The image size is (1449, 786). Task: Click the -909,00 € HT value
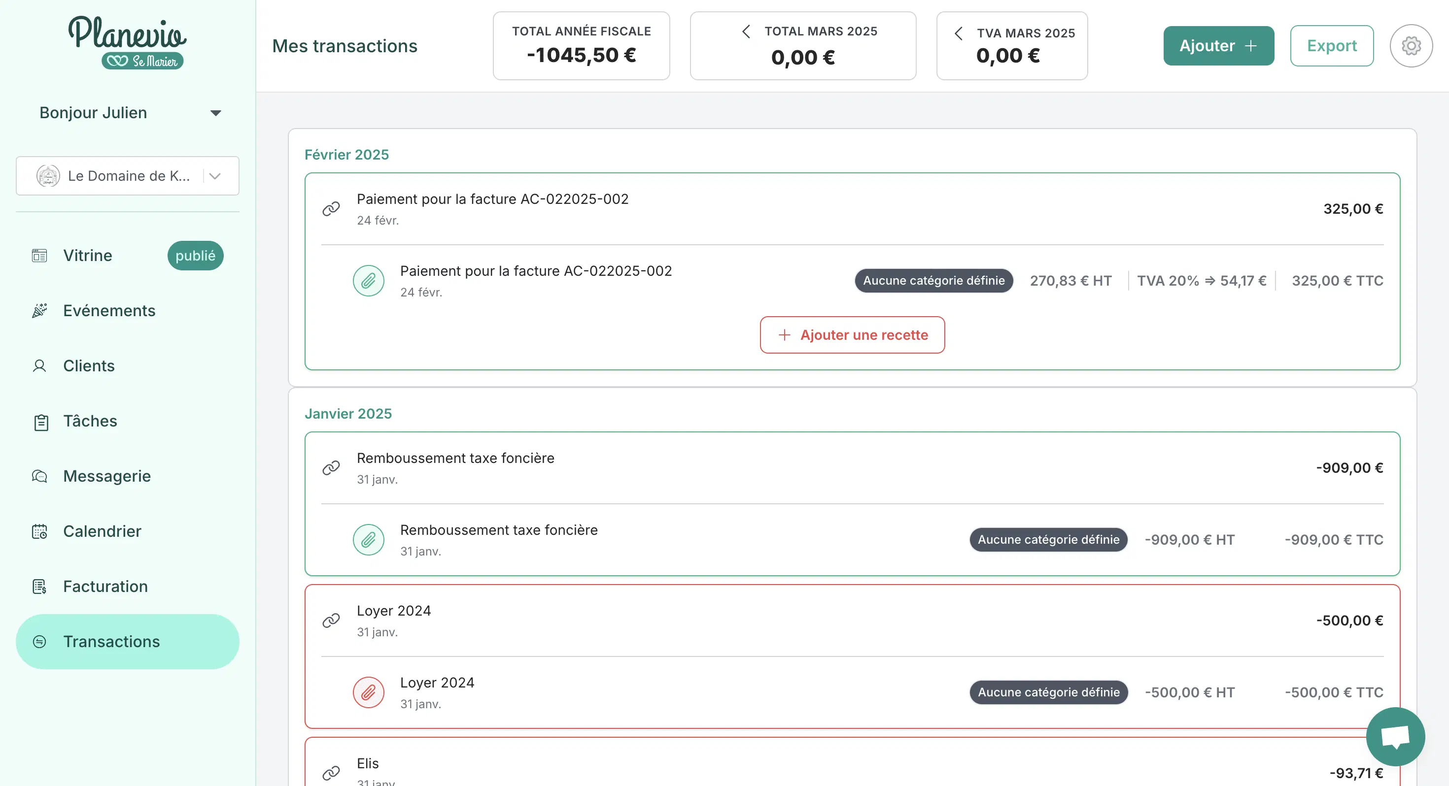tap(1190, 540)
